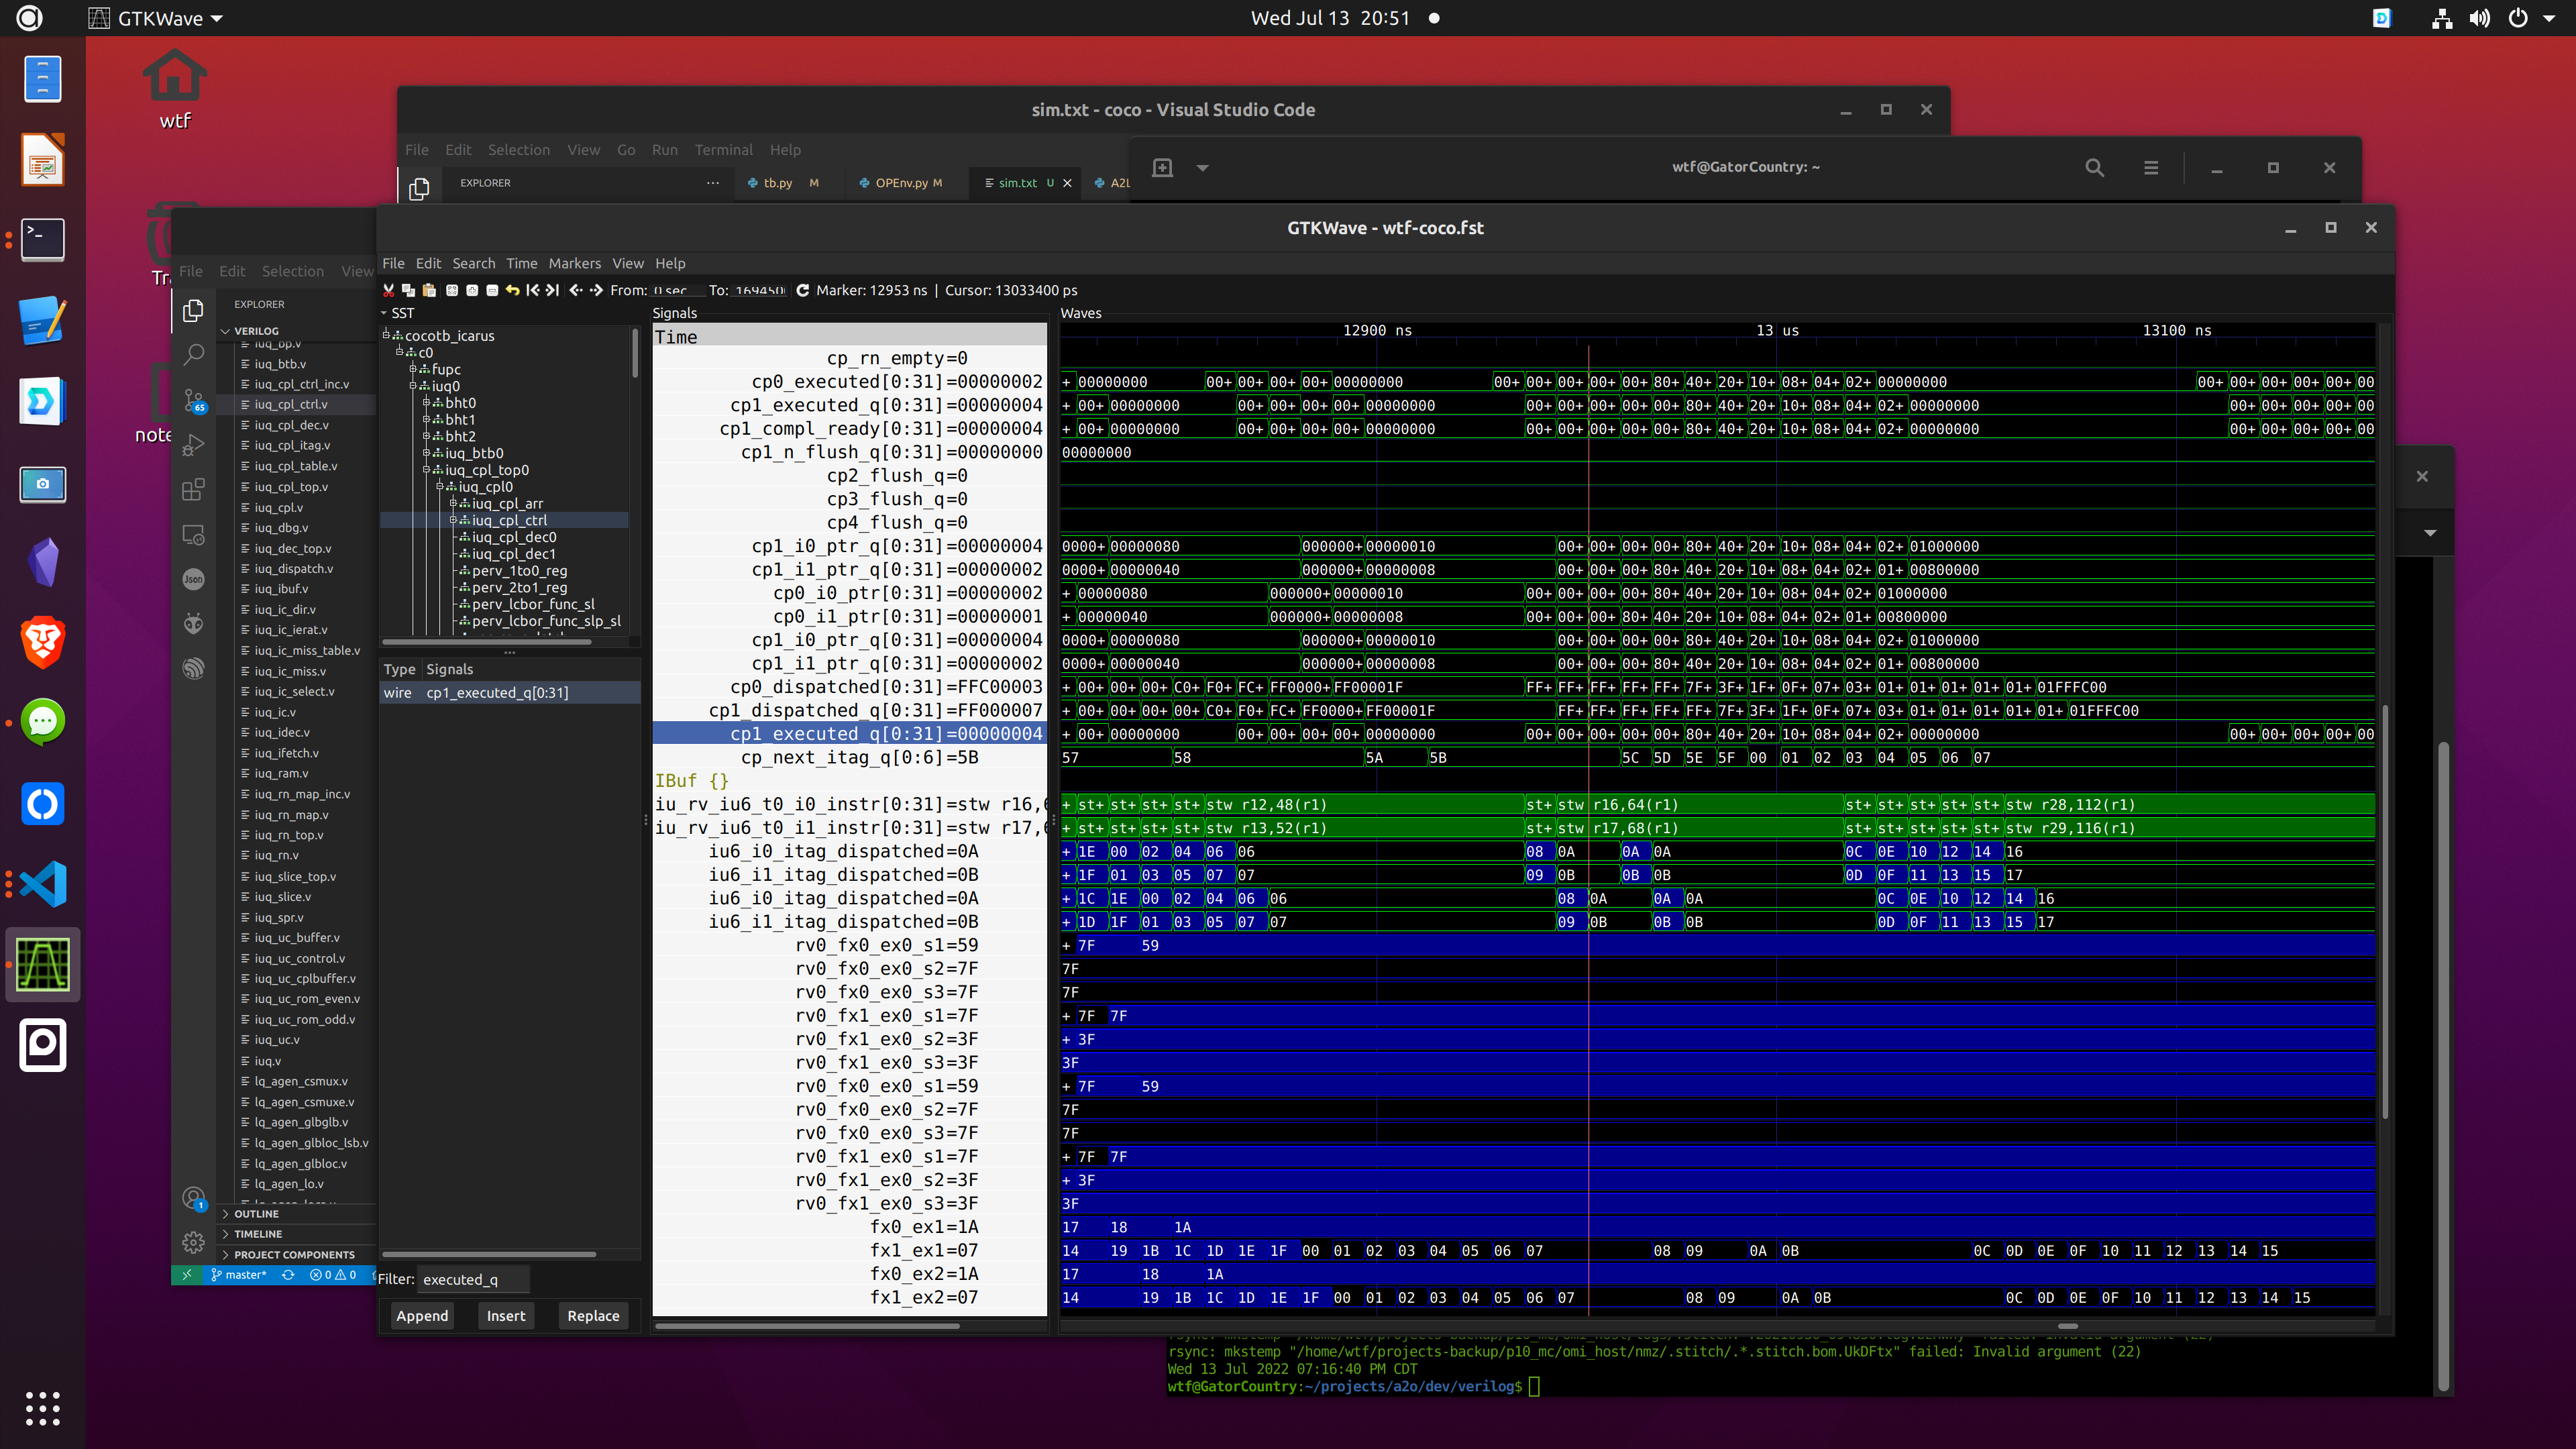Click the Replace button
Image resolution: width=2576 pixels, height=1449 pixels.
593,1315
